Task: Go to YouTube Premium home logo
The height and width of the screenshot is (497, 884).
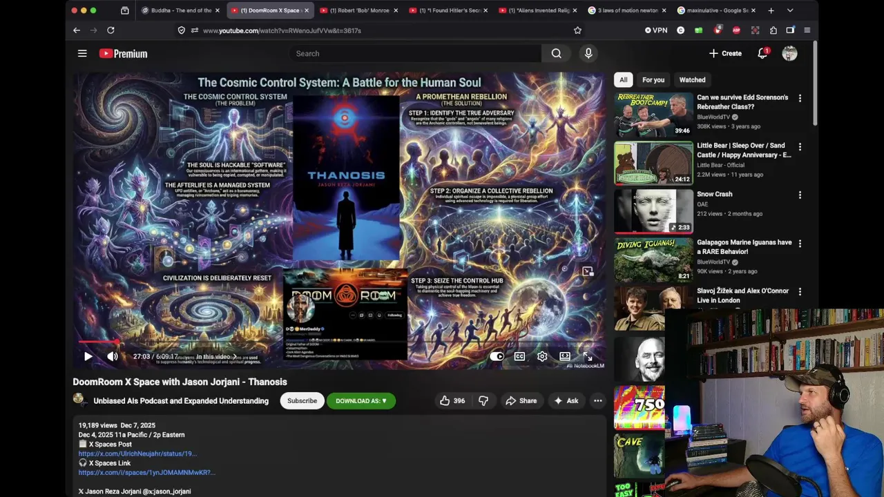Action: (123, 53)
